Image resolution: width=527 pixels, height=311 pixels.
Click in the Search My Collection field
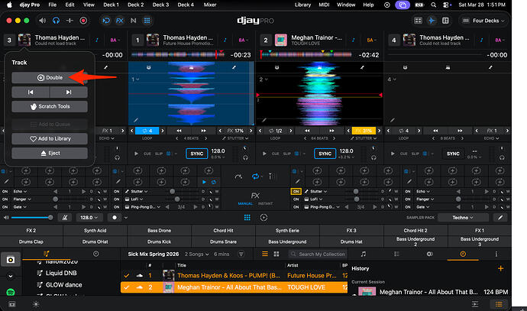tap(318, 254)
